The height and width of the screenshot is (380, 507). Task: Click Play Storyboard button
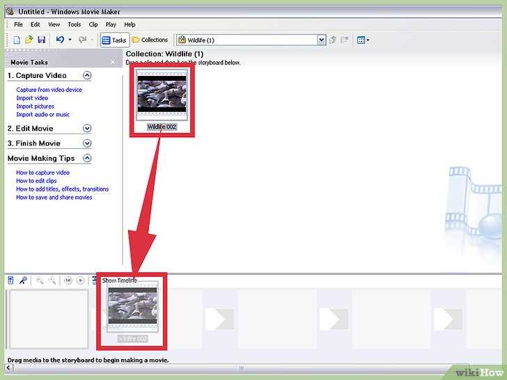click(x=81, y=280)
